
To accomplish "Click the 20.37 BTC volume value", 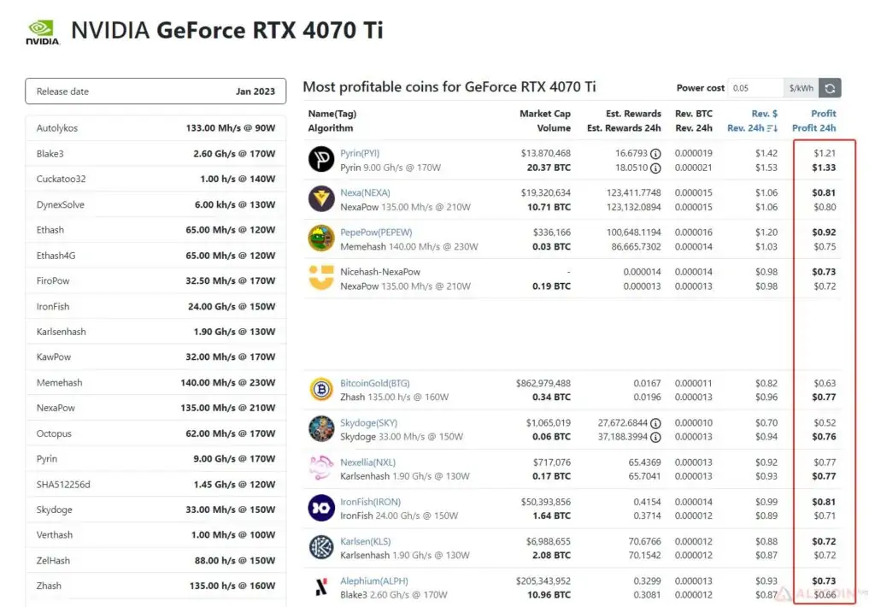I will click(x=549, y=168).
